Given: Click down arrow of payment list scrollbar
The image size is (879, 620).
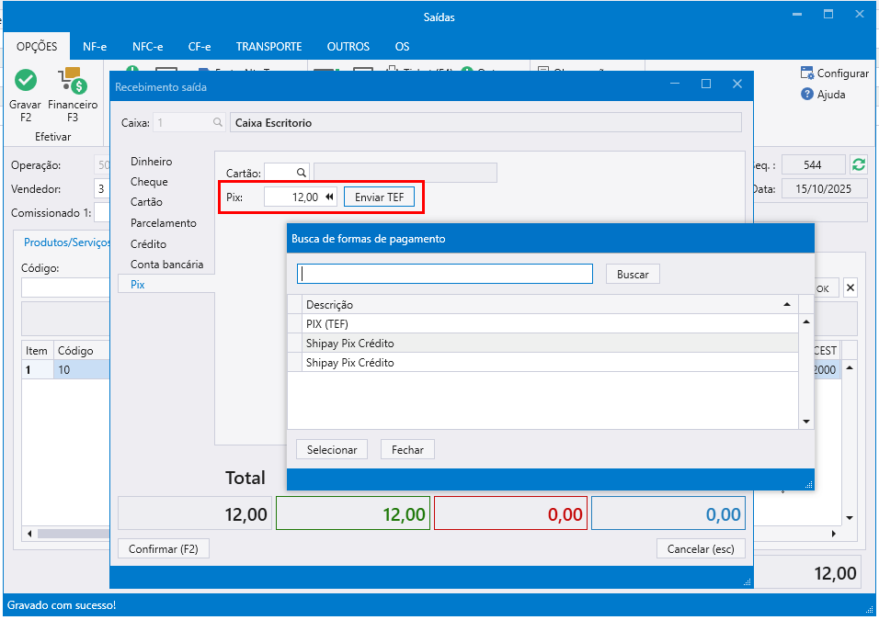Looking at the screenshot, I should 806,421.
